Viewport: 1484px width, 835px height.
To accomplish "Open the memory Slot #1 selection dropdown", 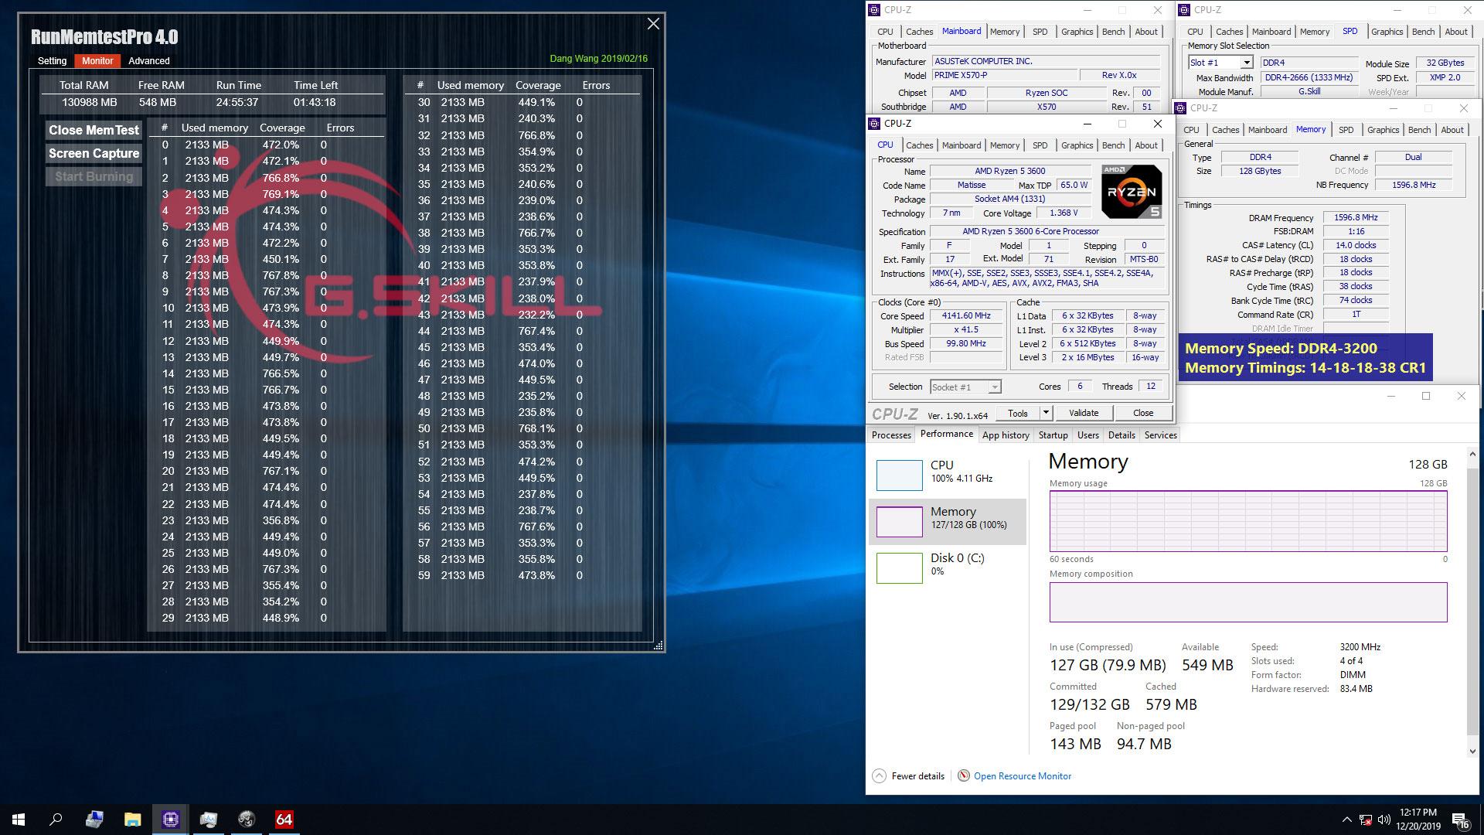I will tap(1246, 62).
